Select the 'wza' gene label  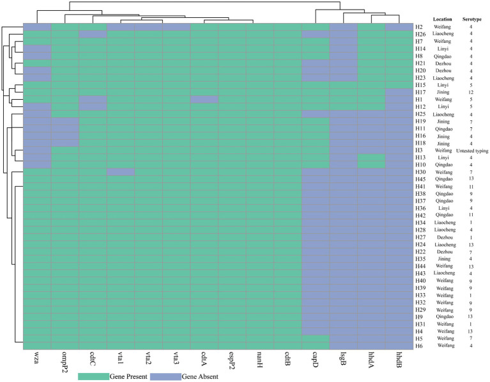[37, 358]
